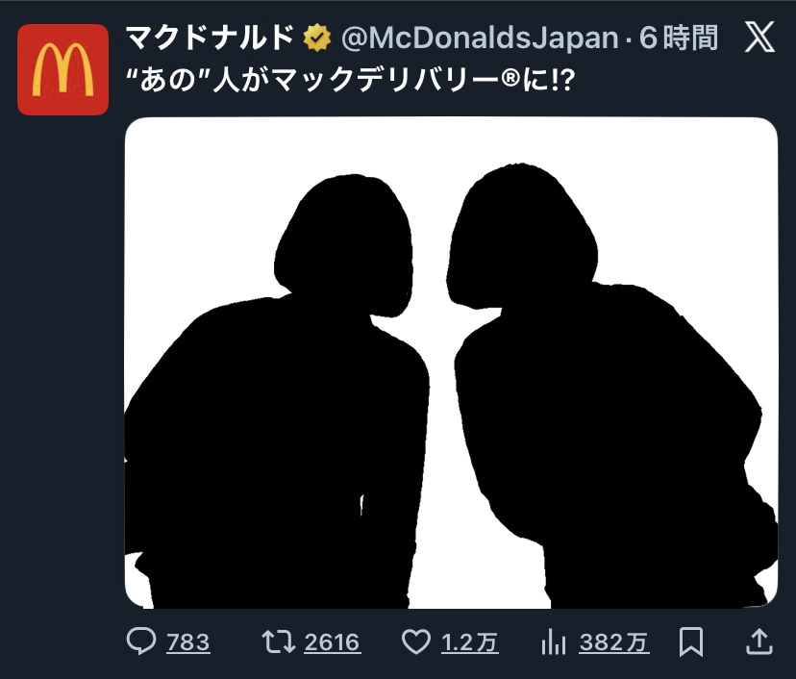Click the X logo
Image resolution: width=796 pixels, height=679 pixels.
pyautogui.click(x=759, y=38)
